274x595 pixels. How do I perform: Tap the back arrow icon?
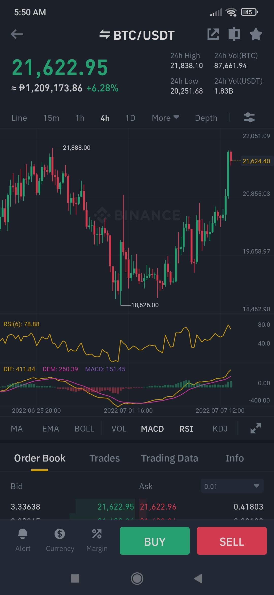pyautogui.click(x=17, y=34)
